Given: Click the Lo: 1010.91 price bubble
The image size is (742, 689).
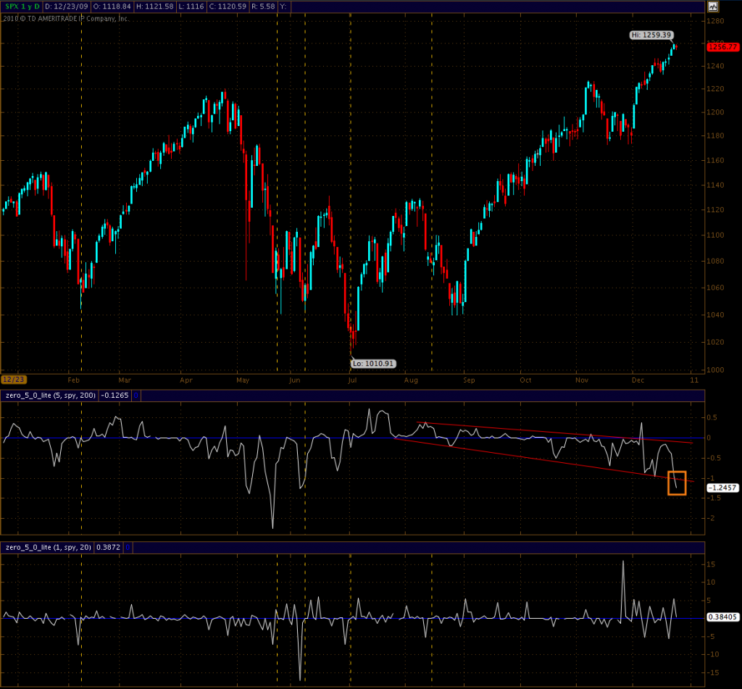Looking at the screenshot, I should 373,364.
